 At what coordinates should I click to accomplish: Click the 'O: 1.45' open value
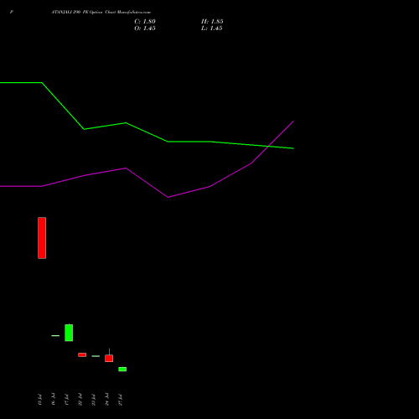[145, 28]
